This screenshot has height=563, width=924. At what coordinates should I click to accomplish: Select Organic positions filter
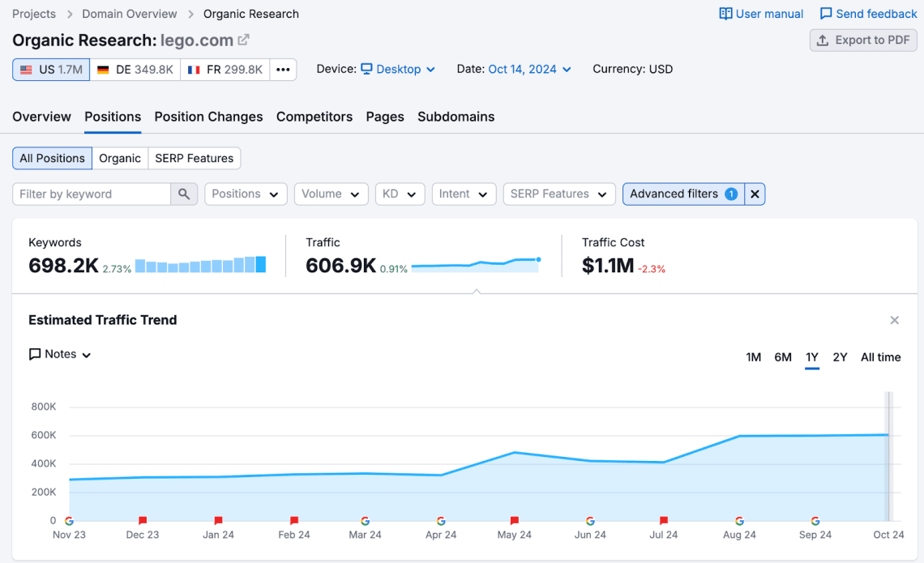tap(120, 158)
